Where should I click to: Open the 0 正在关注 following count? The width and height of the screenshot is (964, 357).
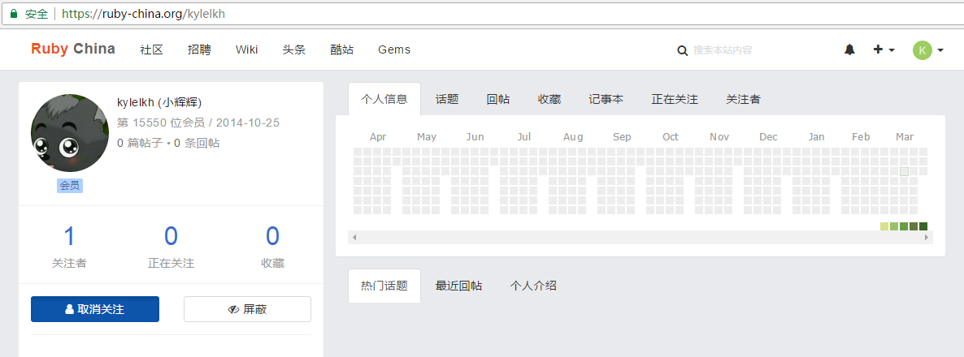[171, 247]
